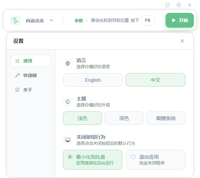Click the globe icon beside 语言

(x=68, y=63)
